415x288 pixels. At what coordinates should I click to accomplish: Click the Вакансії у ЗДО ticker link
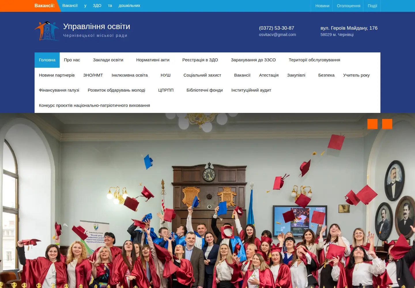pos(101,5)
